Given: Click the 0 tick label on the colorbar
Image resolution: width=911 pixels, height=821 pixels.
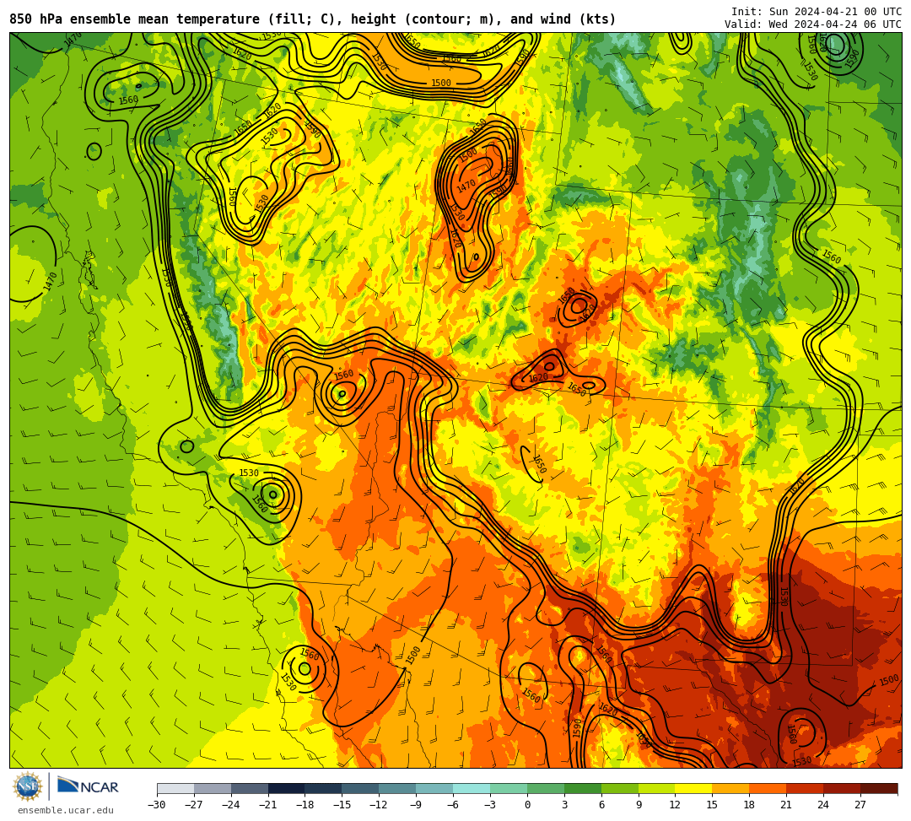Looking at the screenshot, I should [527, 805].
